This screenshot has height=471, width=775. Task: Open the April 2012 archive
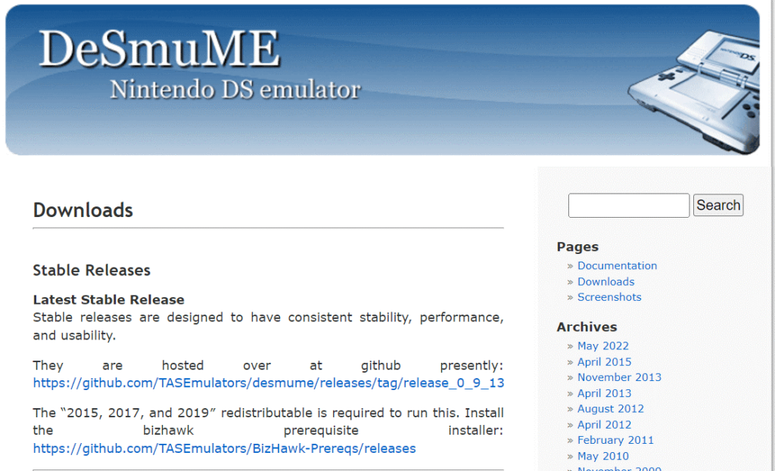click(x=604, y=425)
